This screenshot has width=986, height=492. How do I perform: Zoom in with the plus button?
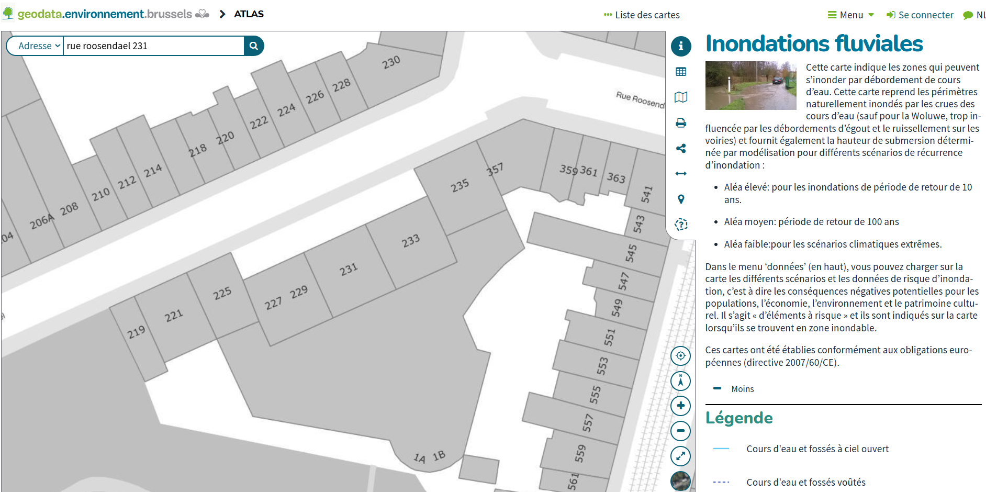point(680,406)
